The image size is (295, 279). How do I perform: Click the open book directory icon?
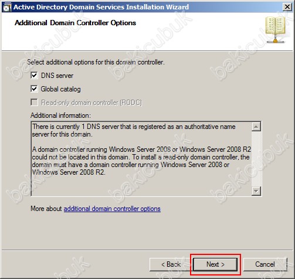275,30
